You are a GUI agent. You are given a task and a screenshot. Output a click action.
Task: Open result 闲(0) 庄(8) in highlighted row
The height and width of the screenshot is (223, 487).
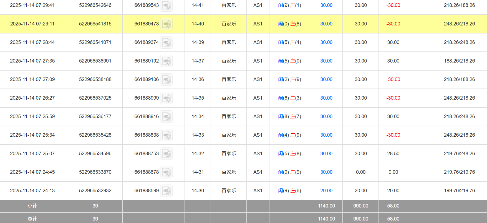click(x=289, y=24)
